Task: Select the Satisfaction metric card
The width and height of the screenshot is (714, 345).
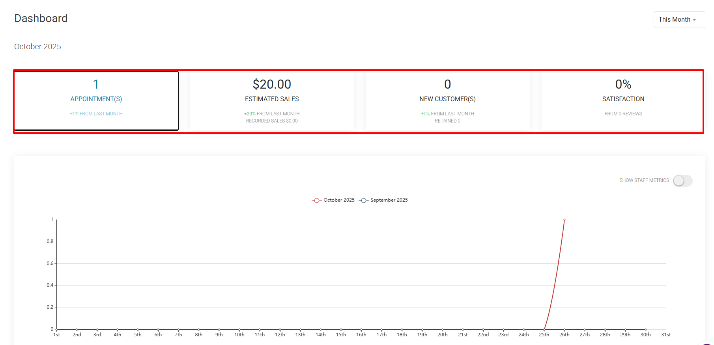Action: (623, 101)
